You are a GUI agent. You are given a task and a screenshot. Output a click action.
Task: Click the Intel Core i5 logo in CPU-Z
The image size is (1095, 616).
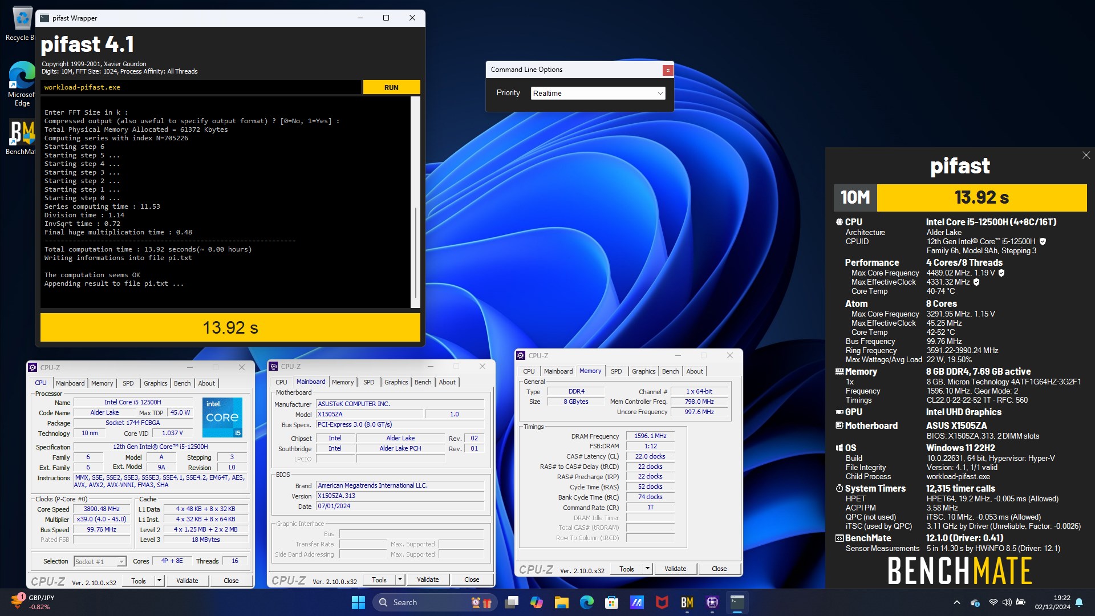222,417
